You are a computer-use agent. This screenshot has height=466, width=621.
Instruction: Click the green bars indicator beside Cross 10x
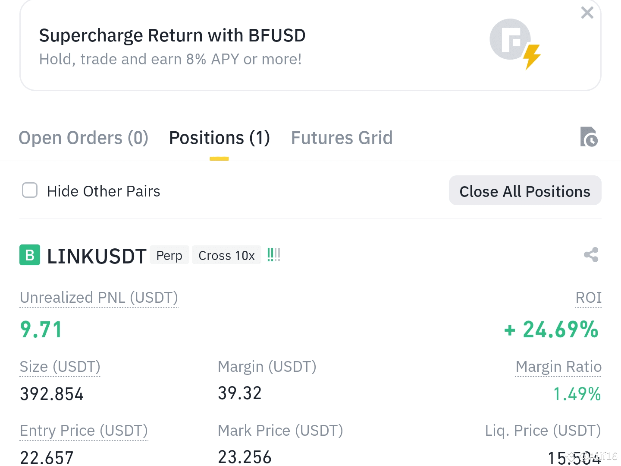pos(273,255)
